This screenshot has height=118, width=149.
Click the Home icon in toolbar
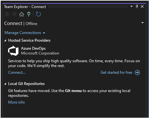click(22, 14)
